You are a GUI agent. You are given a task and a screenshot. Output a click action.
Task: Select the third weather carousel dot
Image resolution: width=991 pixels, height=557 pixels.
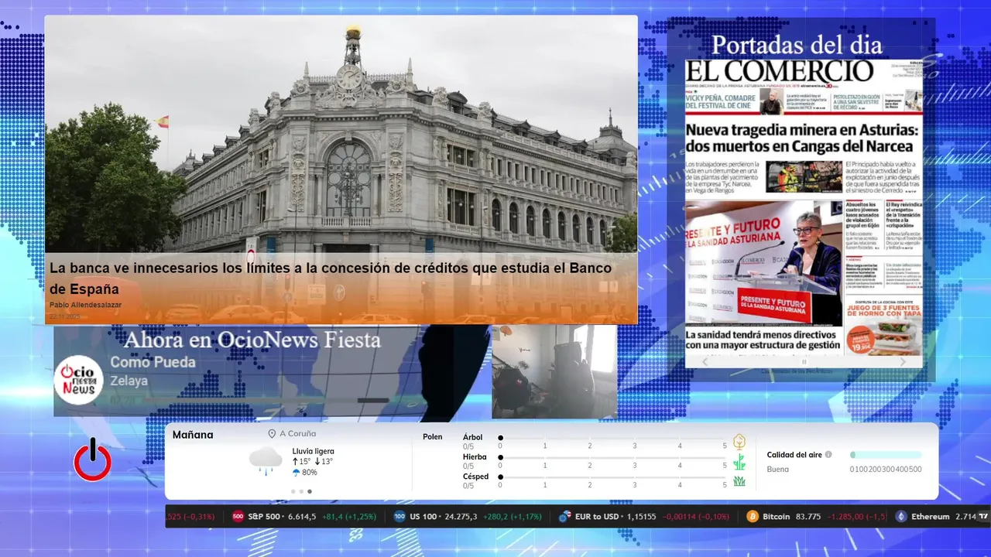coord(310,491)
